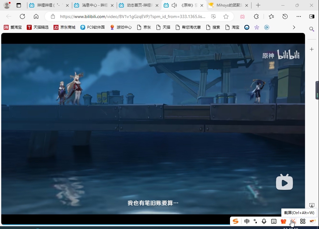The image size is (319, 229).
Task: Open the 帮您淘优惠 bookmark
Action: click(x=188, y=27)
